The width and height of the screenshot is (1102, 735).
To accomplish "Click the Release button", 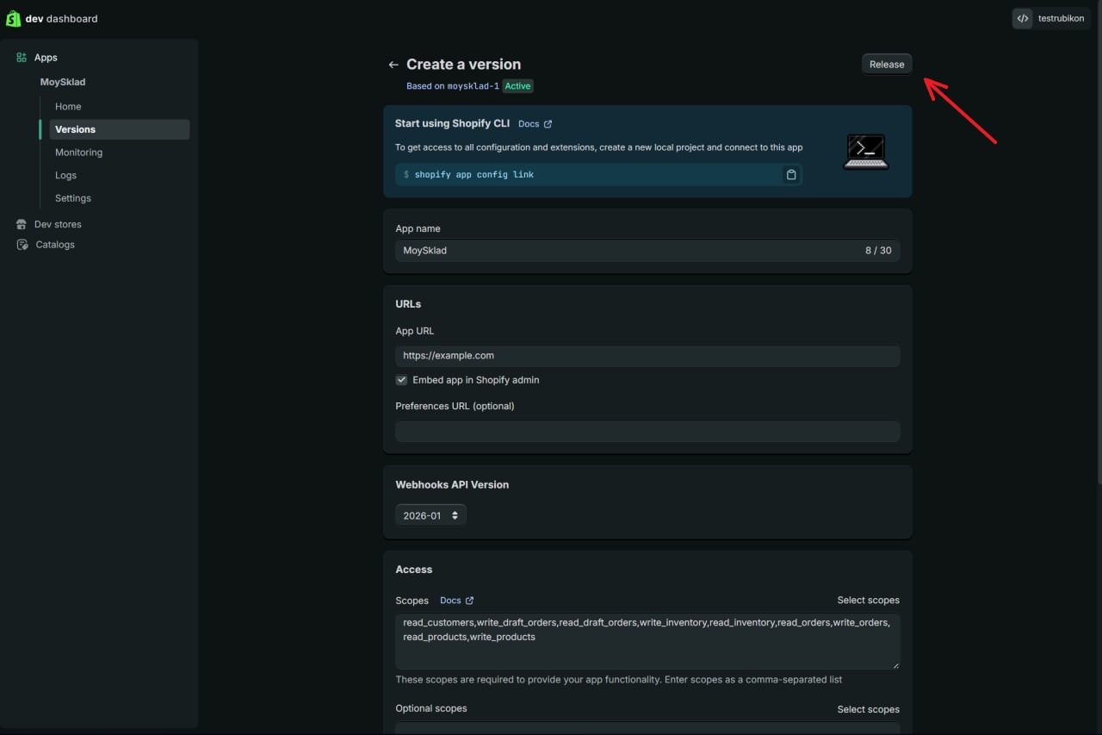I will (x=887, y=65).
